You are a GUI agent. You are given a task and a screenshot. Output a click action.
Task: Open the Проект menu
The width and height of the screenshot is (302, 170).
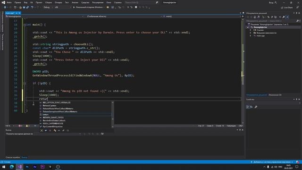point(39,2)
